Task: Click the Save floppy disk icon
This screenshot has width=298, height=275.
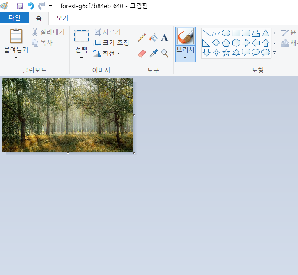Action: coord(20,6)
